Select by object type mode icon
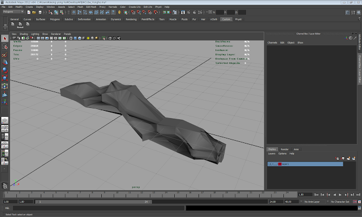 click(56, 12)
